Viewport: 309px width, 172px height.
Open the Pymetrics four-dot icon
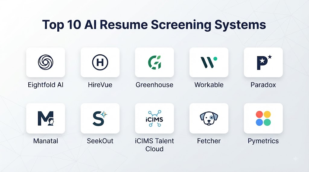click(263, 118)
